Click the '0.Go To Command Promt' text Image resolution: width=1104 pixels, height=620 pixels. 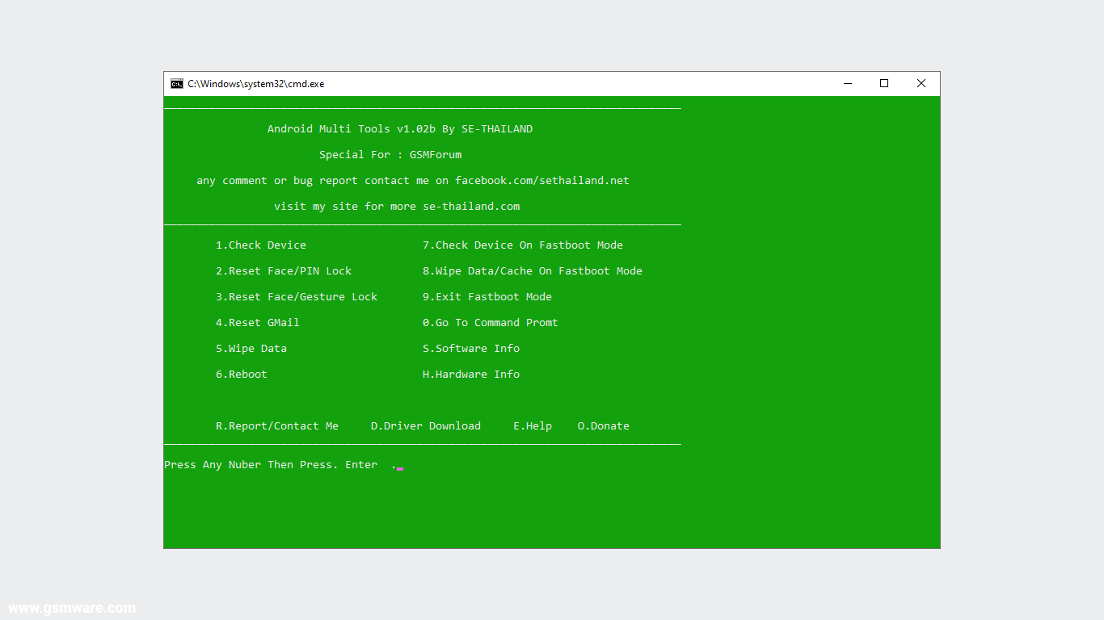tap(491, 323)
